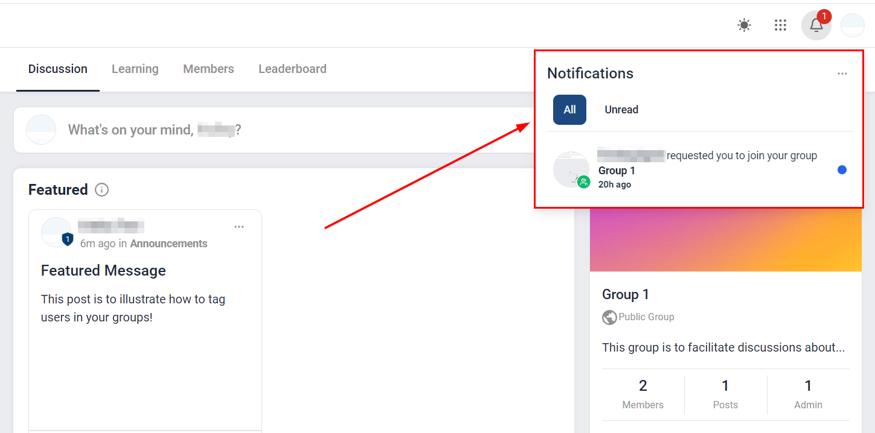Open the Members tab
This screenshot has height=433, width=875.
(x=208, y=69)
